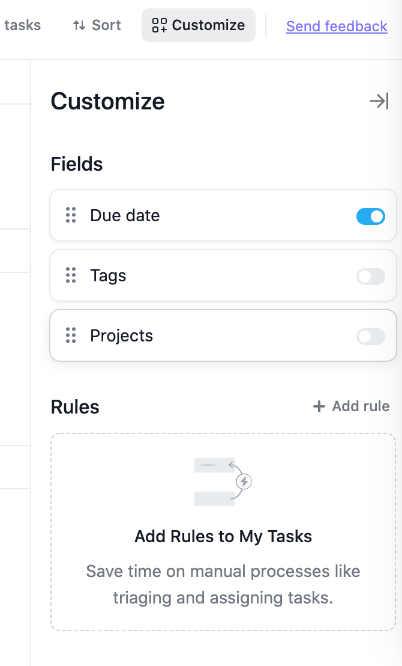
Task: Open the Send feedback link
Action: coord(337,26)
